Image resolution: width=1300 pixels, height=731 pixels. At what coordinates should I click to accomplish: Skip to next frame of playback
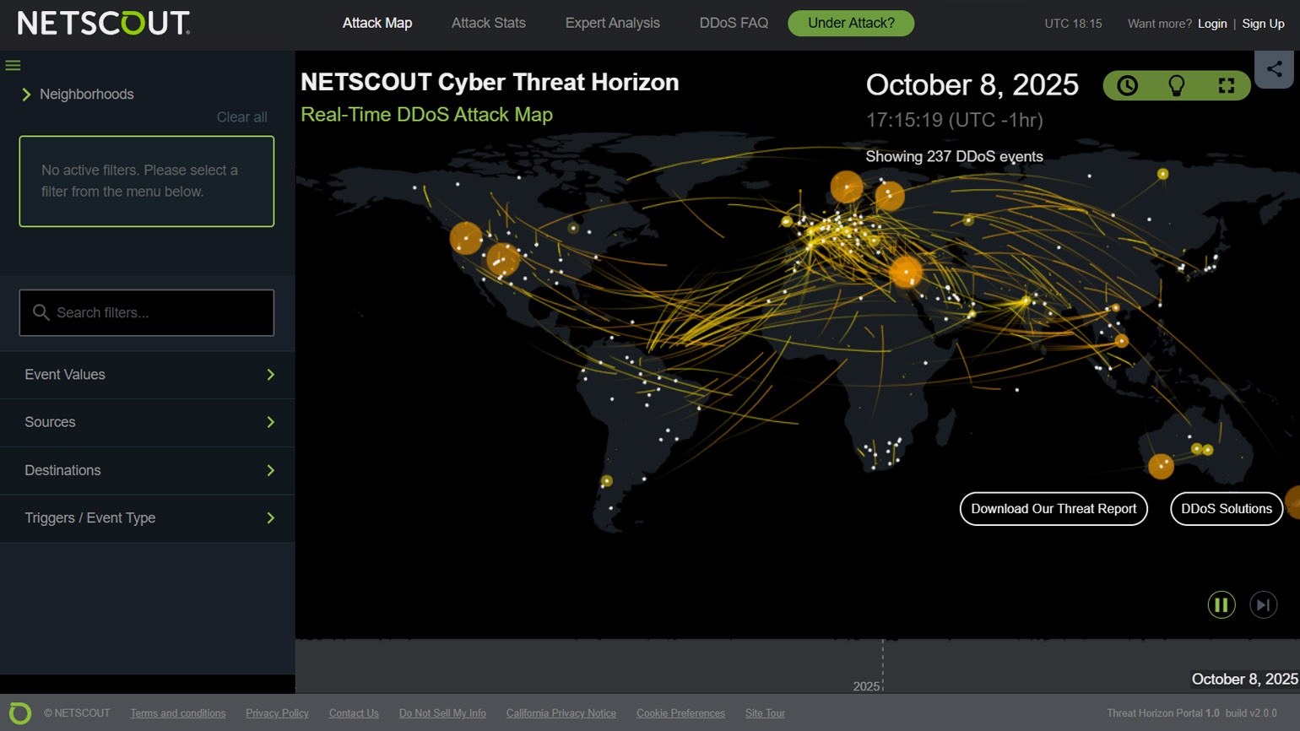1263,605
